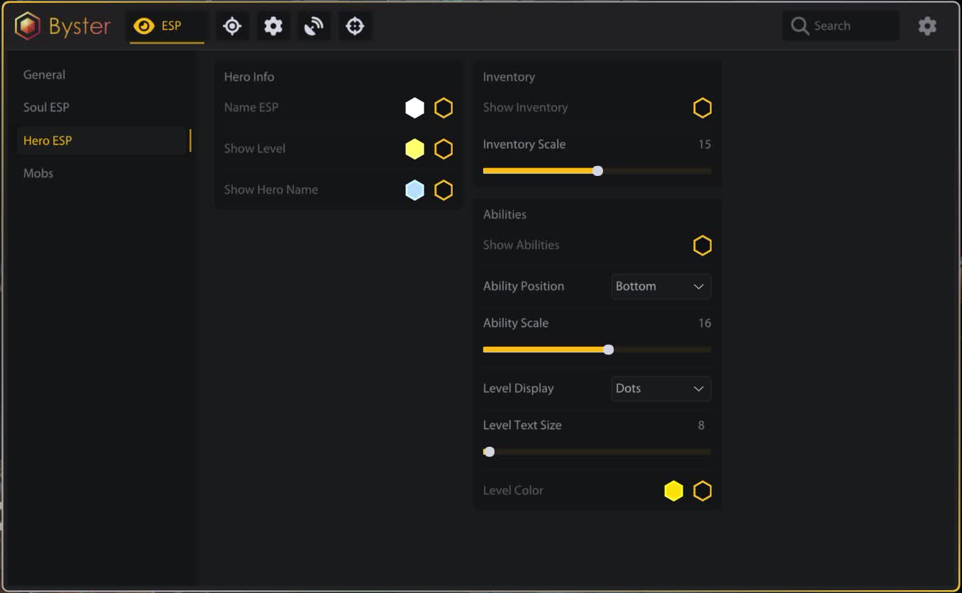Click the Inventory section heading
Image resolution: width=962 pixels, height=593 pixels.
coord(509,77)
